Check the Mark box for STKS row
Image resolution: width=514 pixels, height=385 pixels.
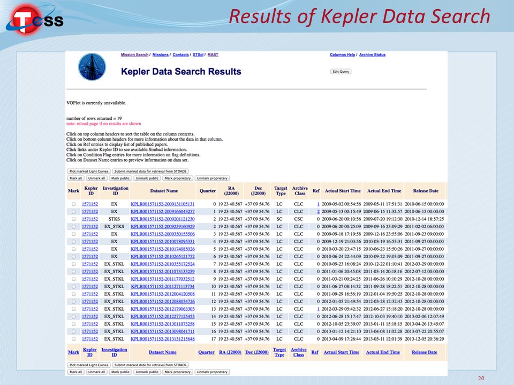(74, 219)
